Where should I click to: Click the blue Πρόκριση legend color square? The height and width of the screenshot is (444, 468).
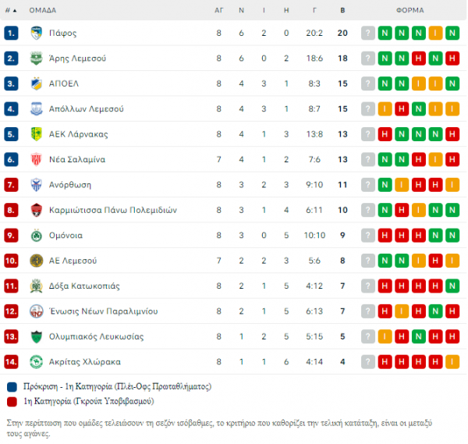[12, 387]
